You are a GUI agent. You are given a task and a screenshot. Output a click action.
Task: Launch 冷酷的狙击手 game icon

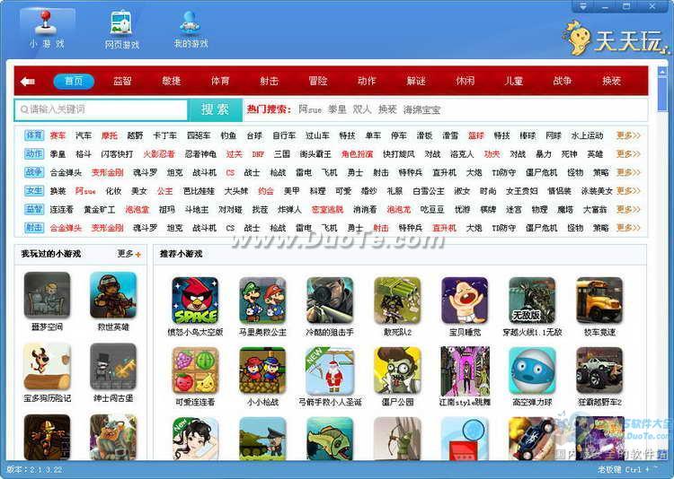tap(330, 300)
